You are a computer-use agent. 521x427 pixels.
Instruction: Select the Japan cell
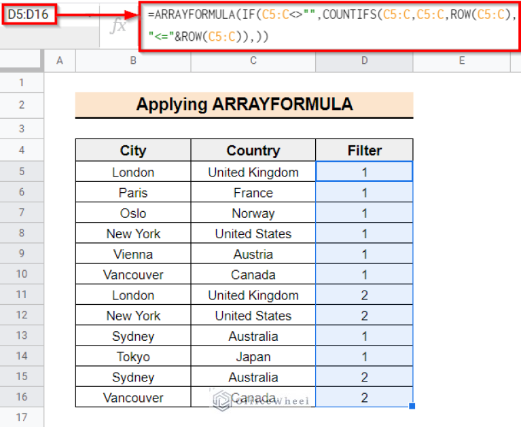pos(253,356)
